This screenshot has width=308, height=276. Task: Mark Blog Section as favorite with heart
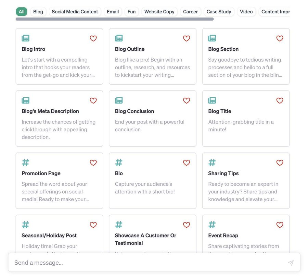(280, 38)
